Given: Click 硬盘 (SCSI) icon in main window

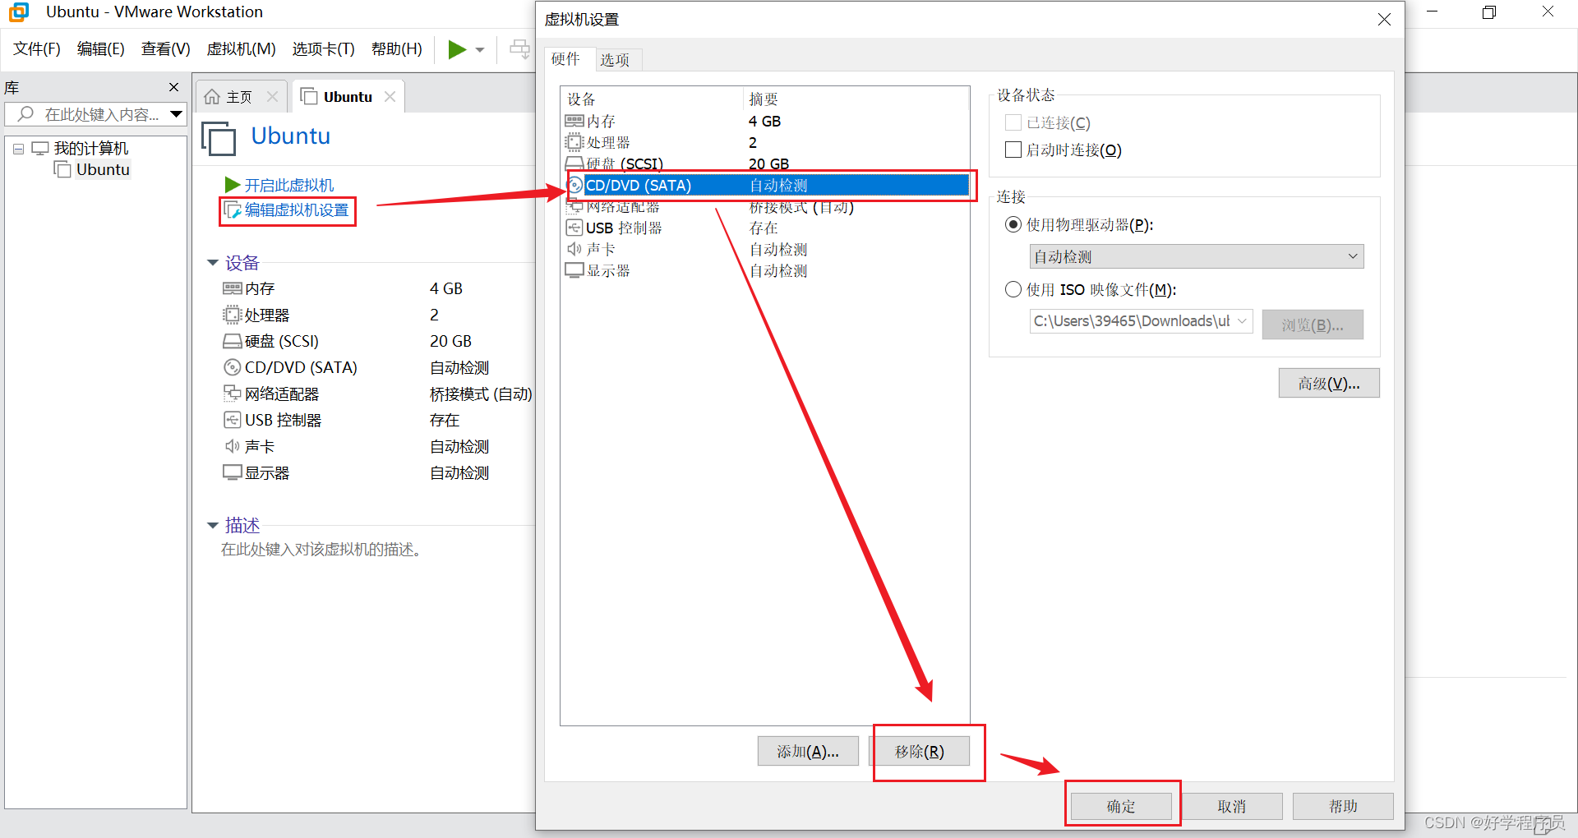Looking at the screenshot, I should click(x=233, y=341).
